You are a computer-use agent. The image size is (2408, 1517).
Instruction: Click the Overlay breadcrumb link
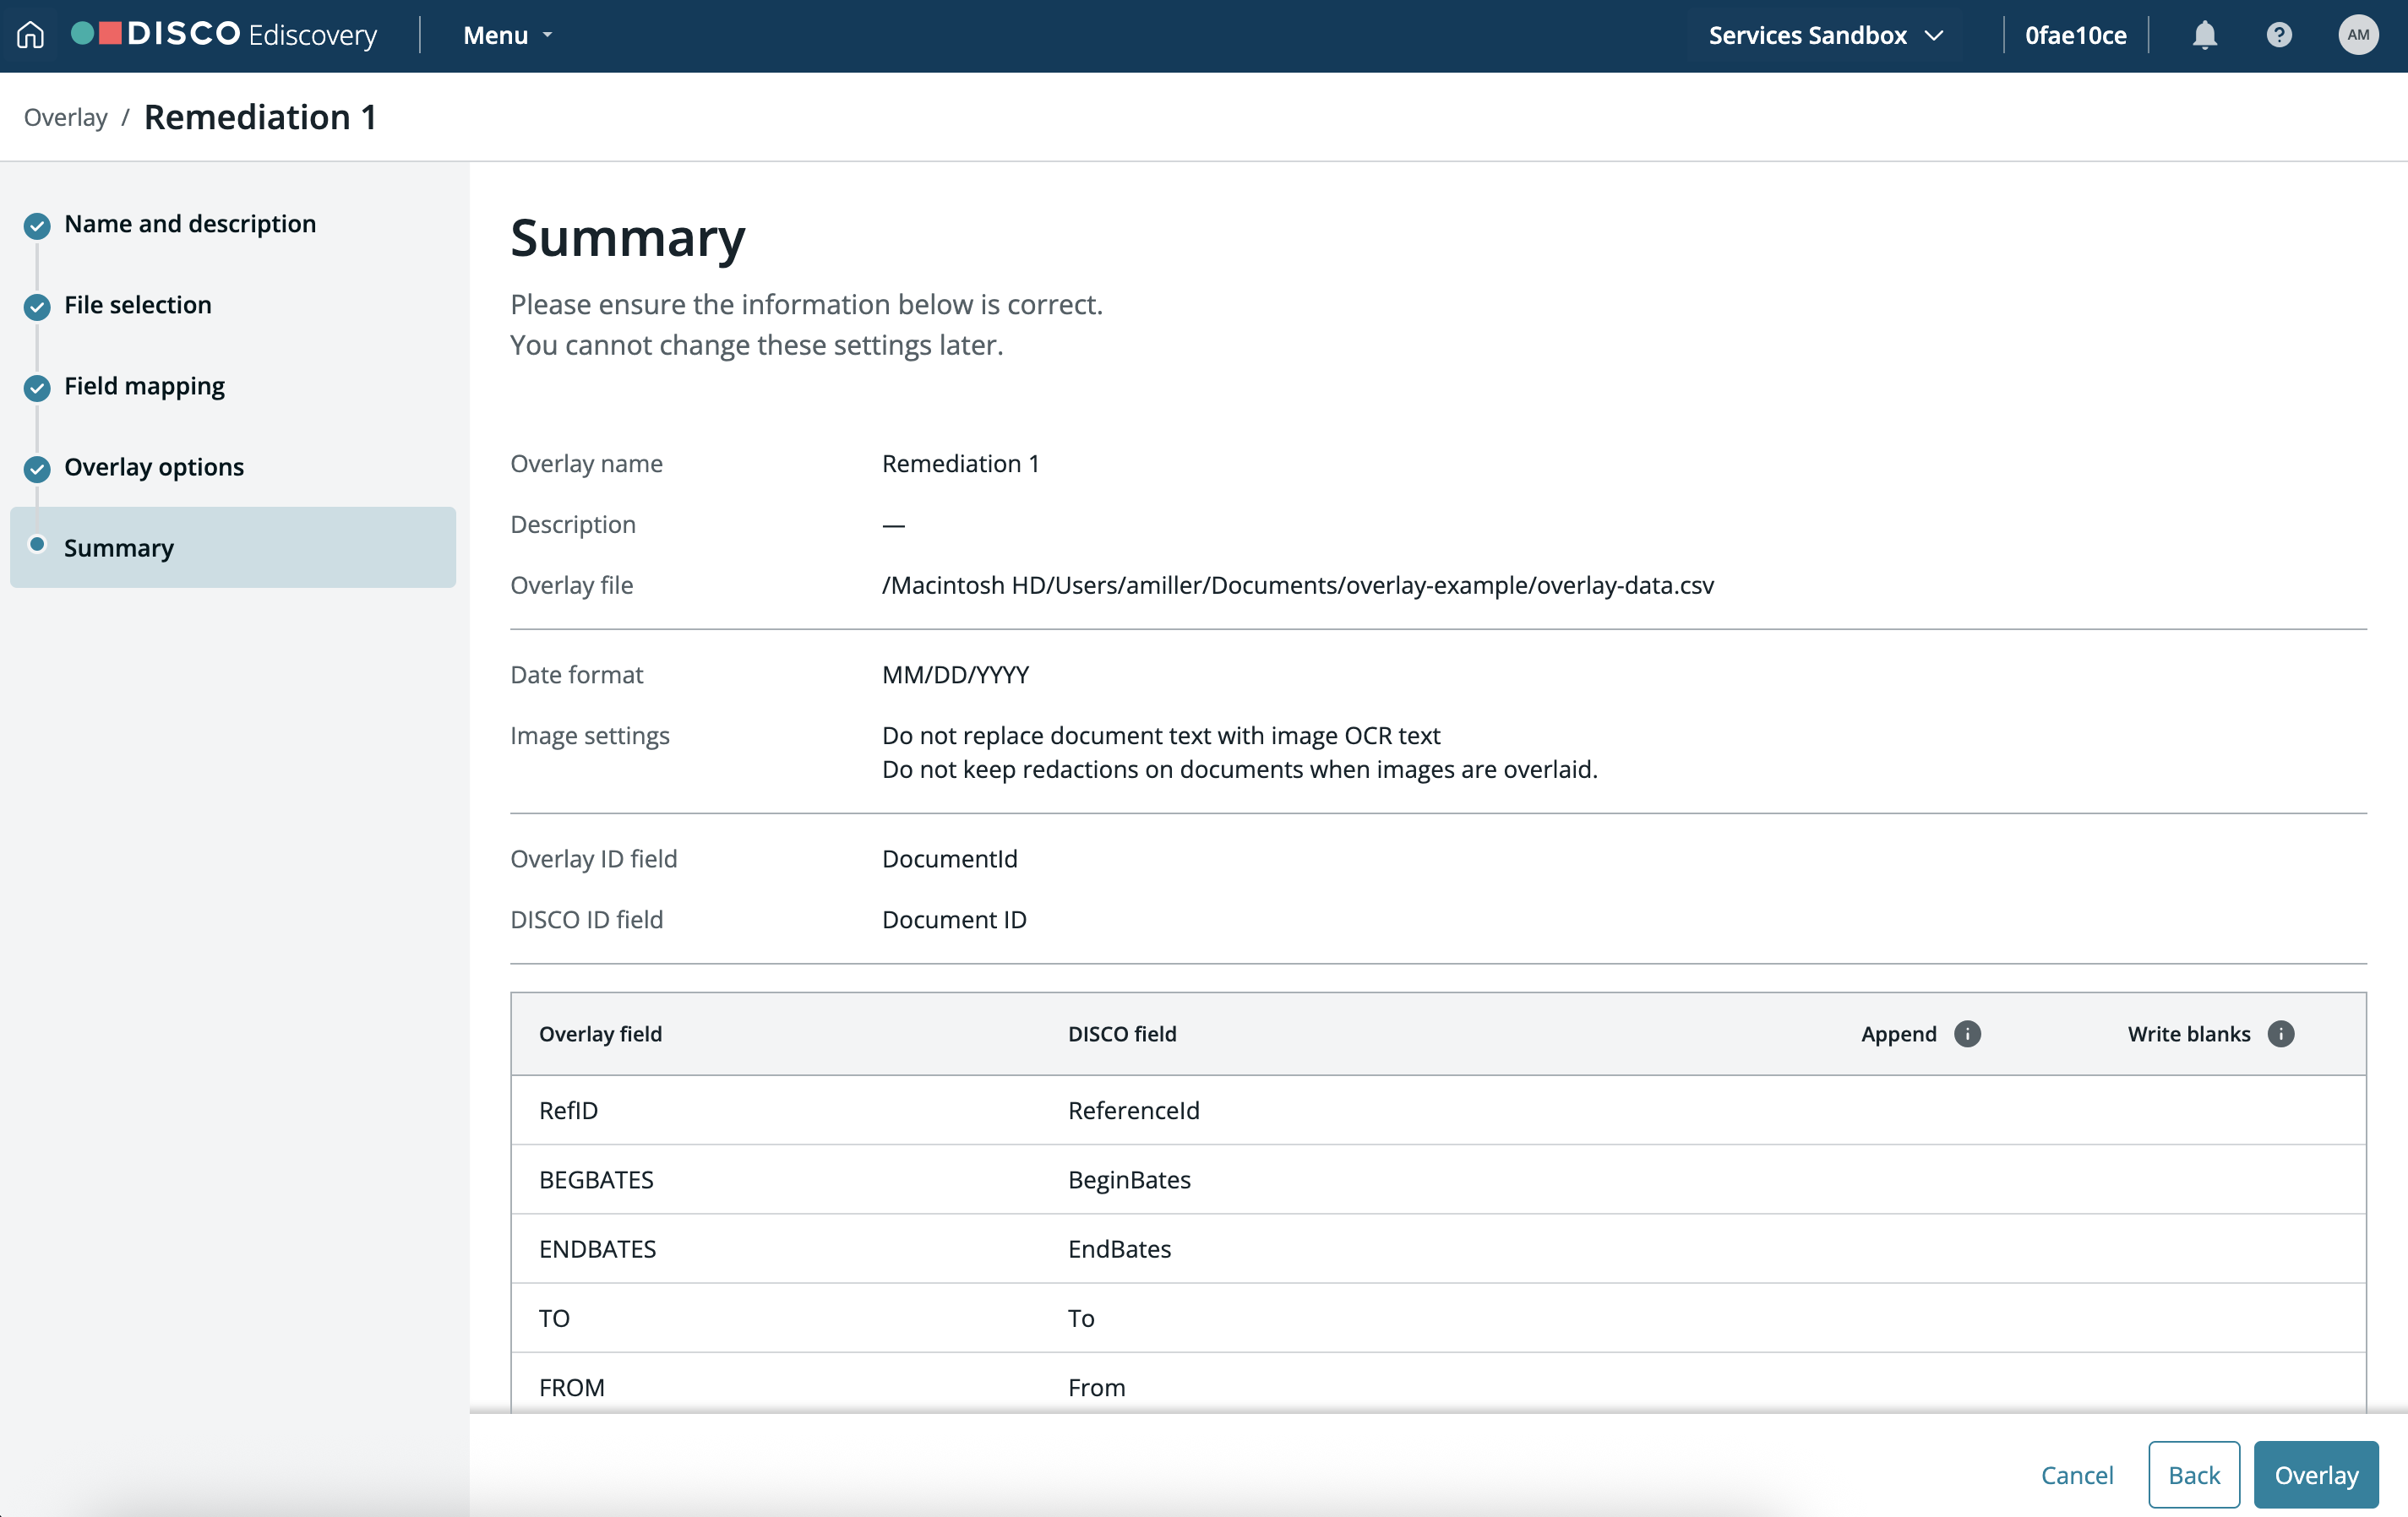65,117
